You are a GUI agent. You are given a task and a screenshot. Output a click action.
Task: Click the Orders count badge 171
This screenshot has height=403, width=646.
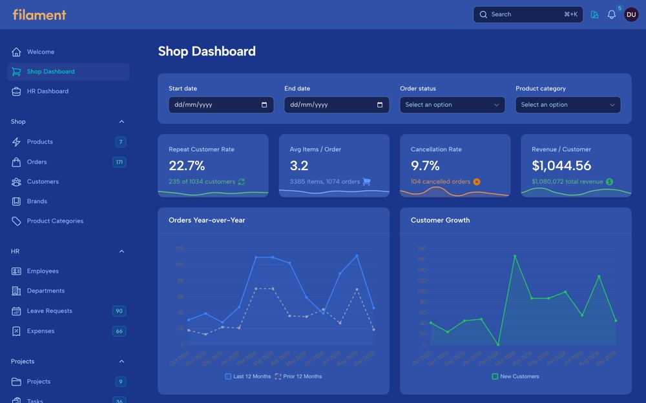point(120,162)
